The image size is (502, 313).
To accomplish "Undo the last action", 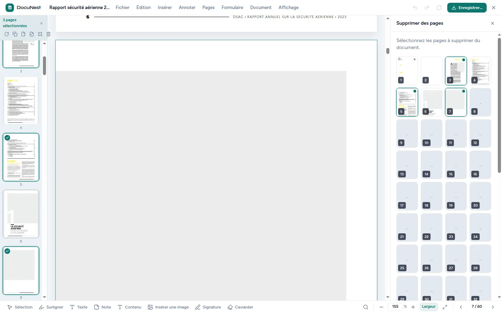I will click(415, 8).
